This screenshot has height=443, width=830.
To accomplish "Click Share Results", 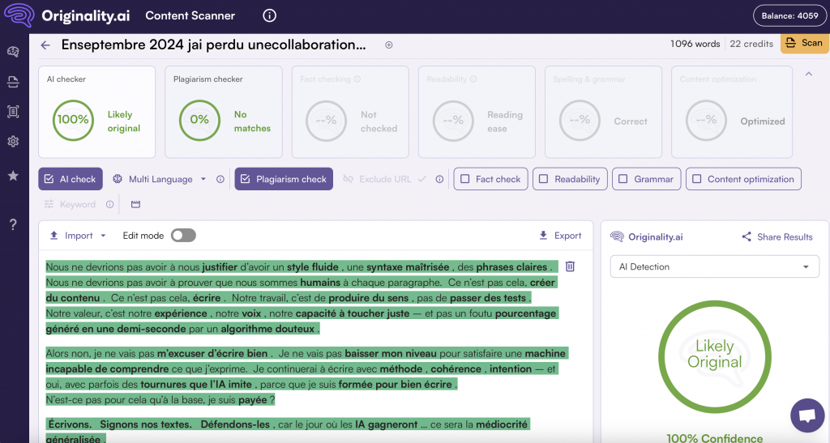I will [777, 236].
